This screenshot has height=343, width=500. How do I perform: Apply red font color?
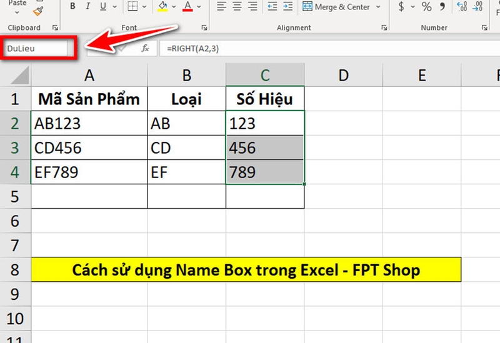pyautogui.click(x=187, y=6)
